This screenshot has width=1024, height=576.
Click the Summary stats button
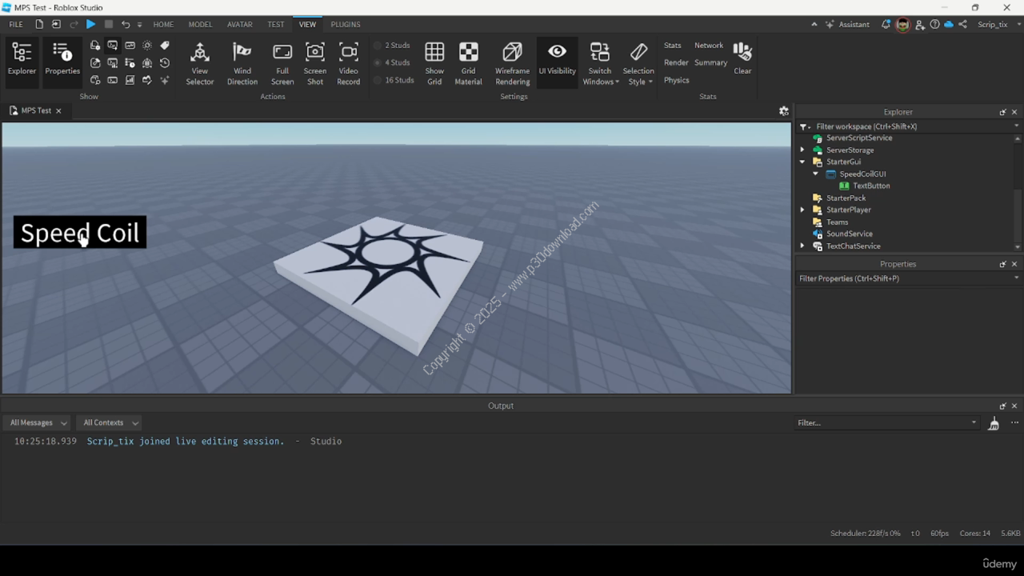710,62
